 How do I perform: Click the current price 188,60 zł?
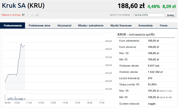(131, 6)
